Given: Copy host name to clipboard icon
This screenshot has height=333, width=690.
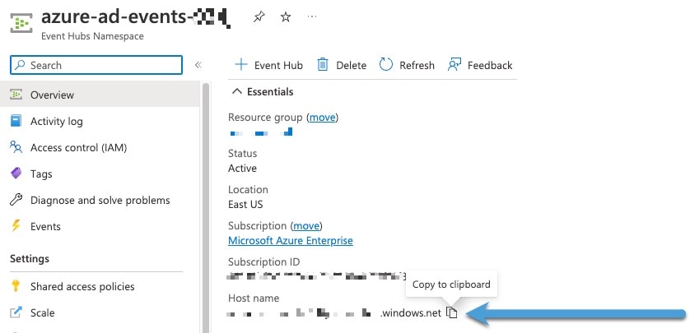Looking at the screenshot, I should click(452, 312).
